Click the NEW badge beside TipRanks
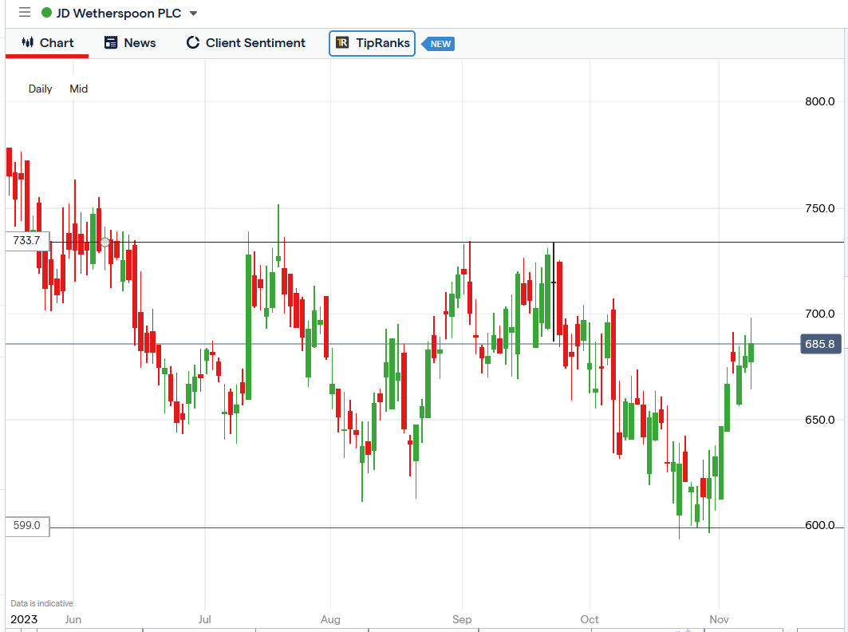 pos(439,44)
